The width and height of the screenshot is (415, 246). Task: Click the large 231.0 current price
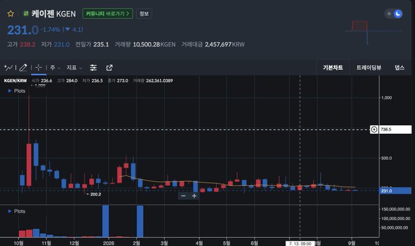(23, 30)
